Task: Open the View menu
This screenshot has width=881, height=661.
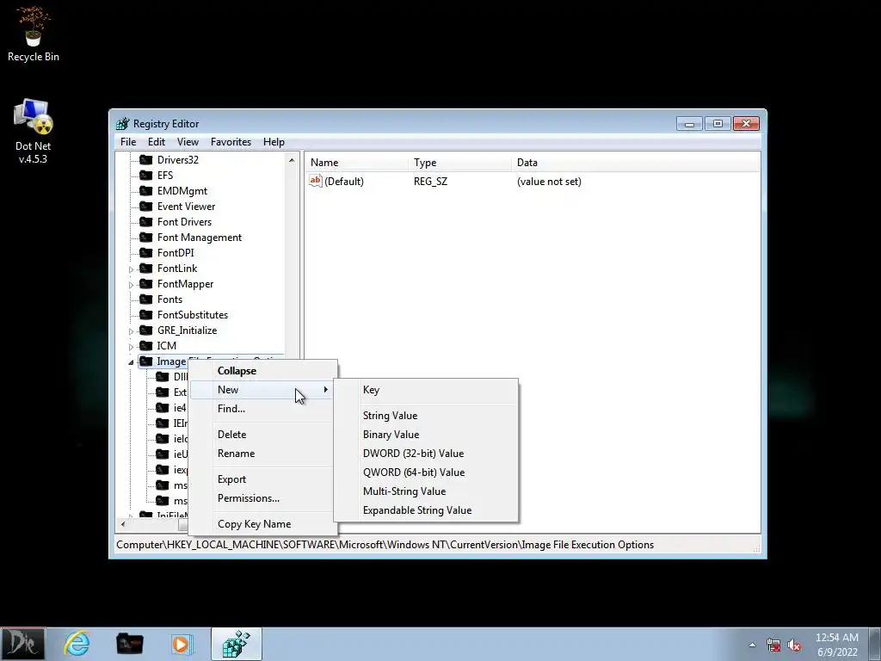Action: pos(188,142)
